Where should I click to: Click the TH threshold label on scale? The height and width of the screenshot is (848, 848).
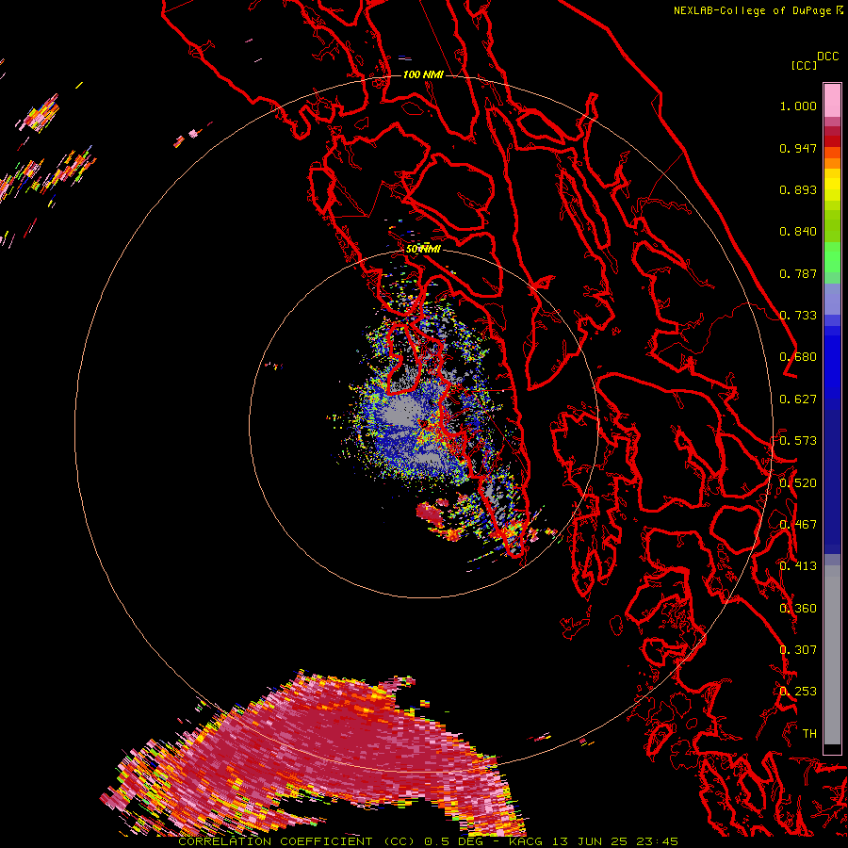coord(809,734)
